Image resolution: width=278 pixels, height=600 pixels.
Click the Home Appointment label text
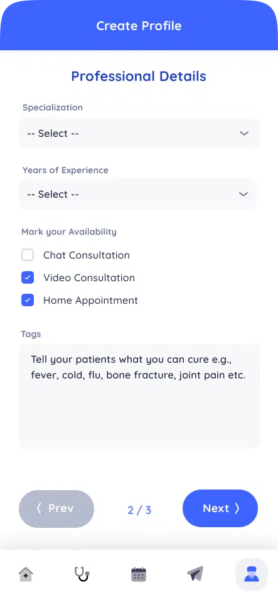(90, 301)
